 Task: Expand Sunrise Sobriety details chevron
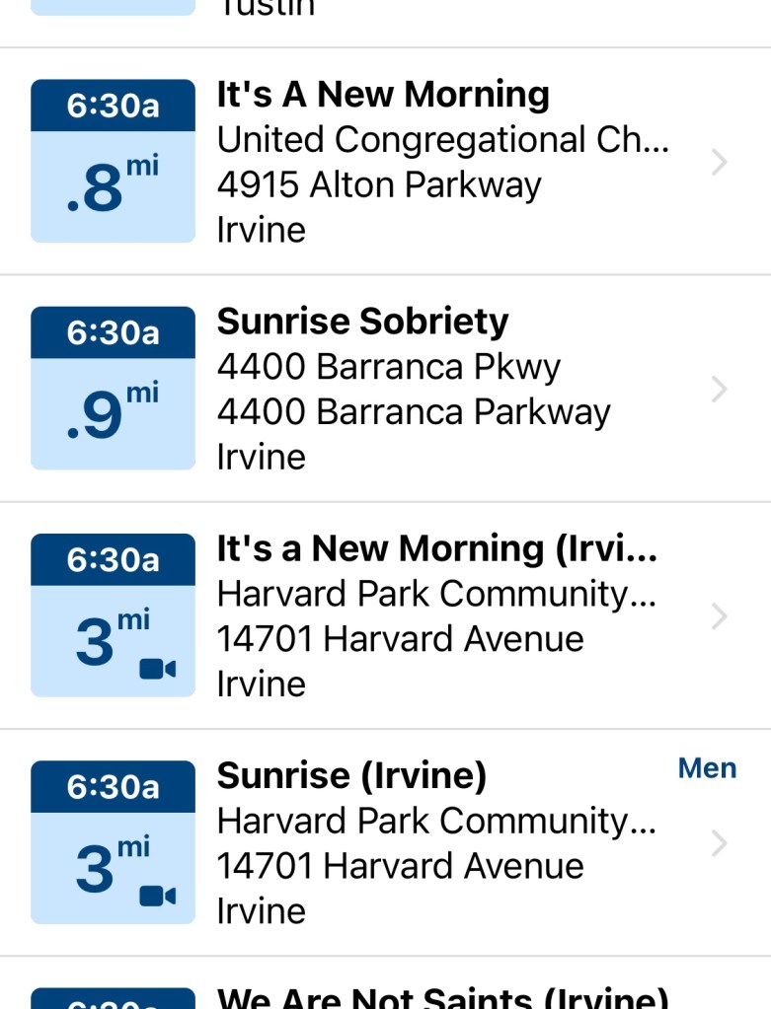[720, 390]
